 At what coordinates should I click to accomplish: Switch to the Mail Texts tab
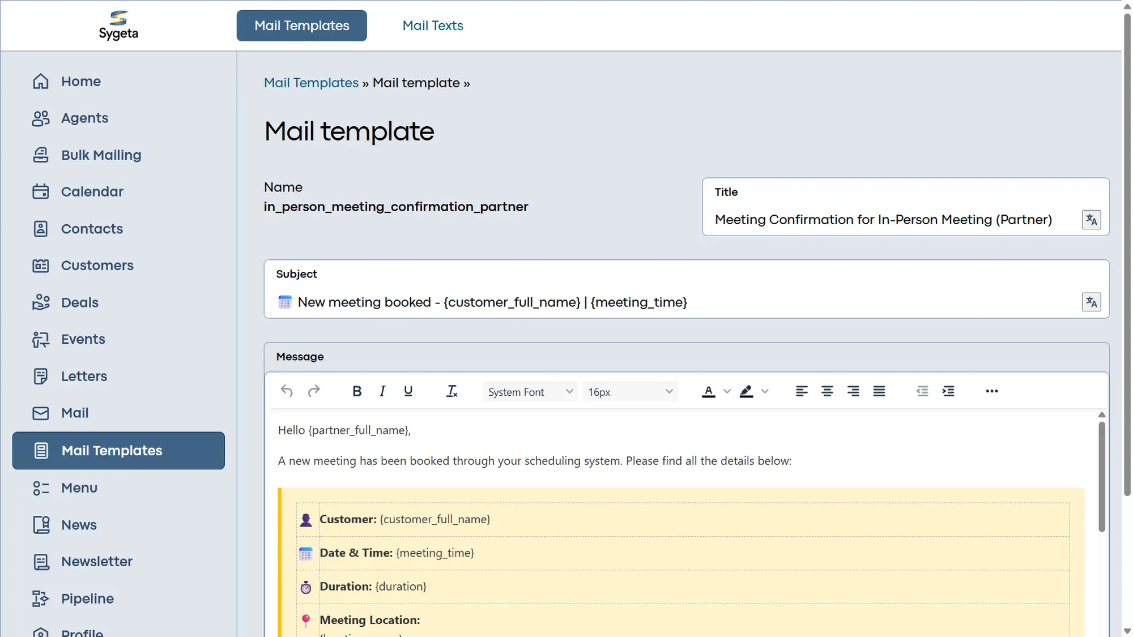[x=432, y=25]
